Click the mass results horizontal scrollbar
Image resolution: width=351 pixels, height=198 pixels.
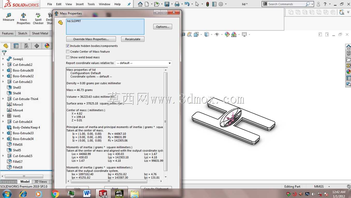click(109, 181)
